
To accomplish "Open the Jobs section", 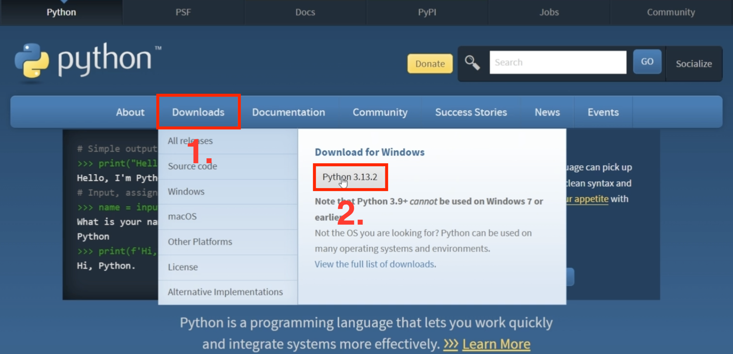I will pos(549,12).
